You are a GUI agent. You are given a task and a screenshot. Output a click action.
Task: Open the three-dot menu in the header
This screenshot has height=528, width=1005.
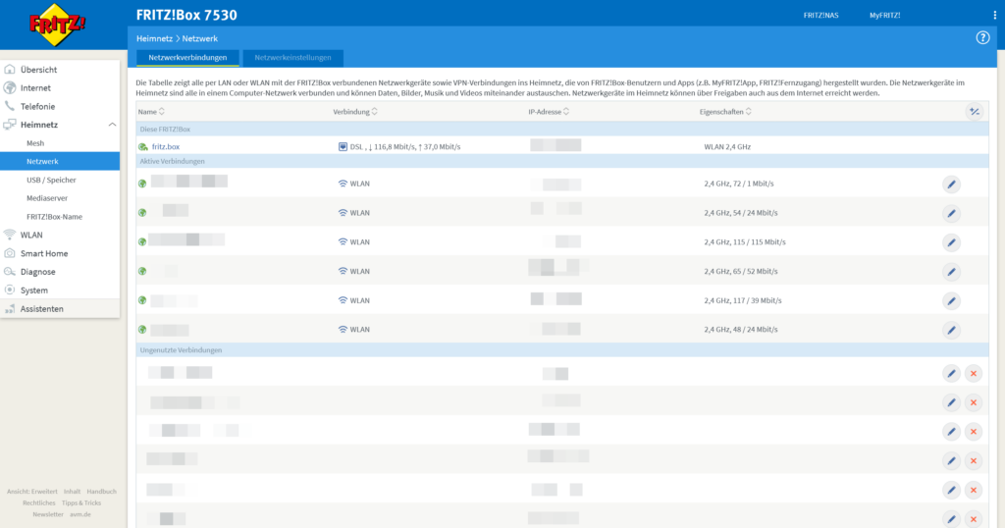pos(994,16)
